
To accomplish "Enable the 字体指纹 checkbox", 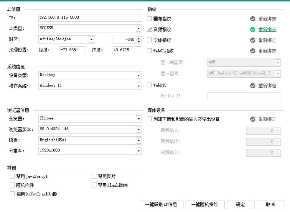I will point(149,40).
